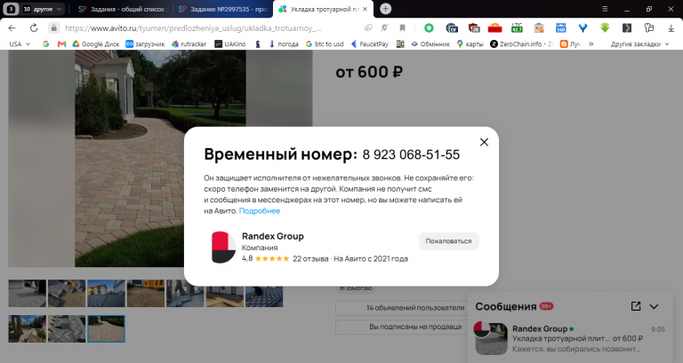The image size is (683, 363).
Task: Open the btc to usd bookmark
Action: [x=325, y=43]
